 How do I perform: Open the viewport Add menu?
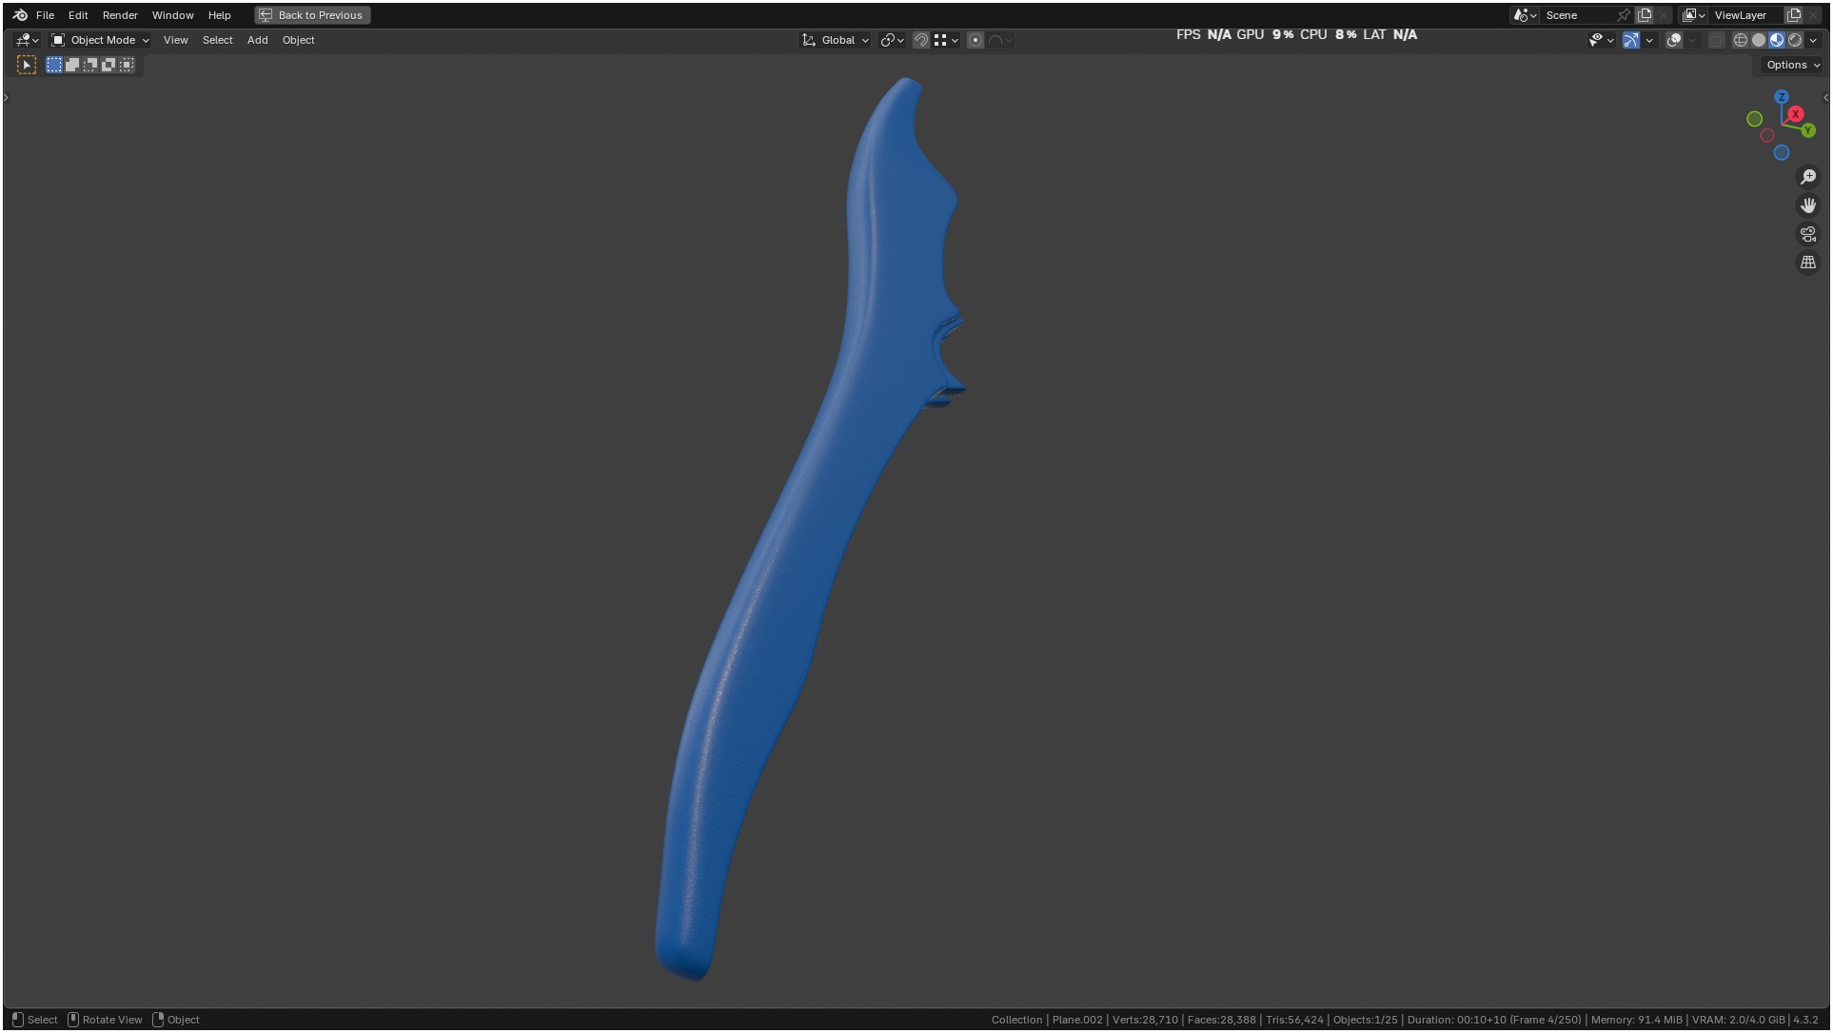(x=257, y=40)
